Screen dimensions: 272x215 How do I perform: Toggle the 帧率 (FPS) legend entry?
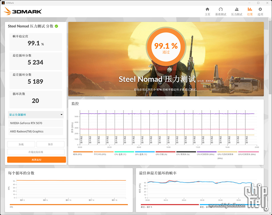(x=78, y=152)
